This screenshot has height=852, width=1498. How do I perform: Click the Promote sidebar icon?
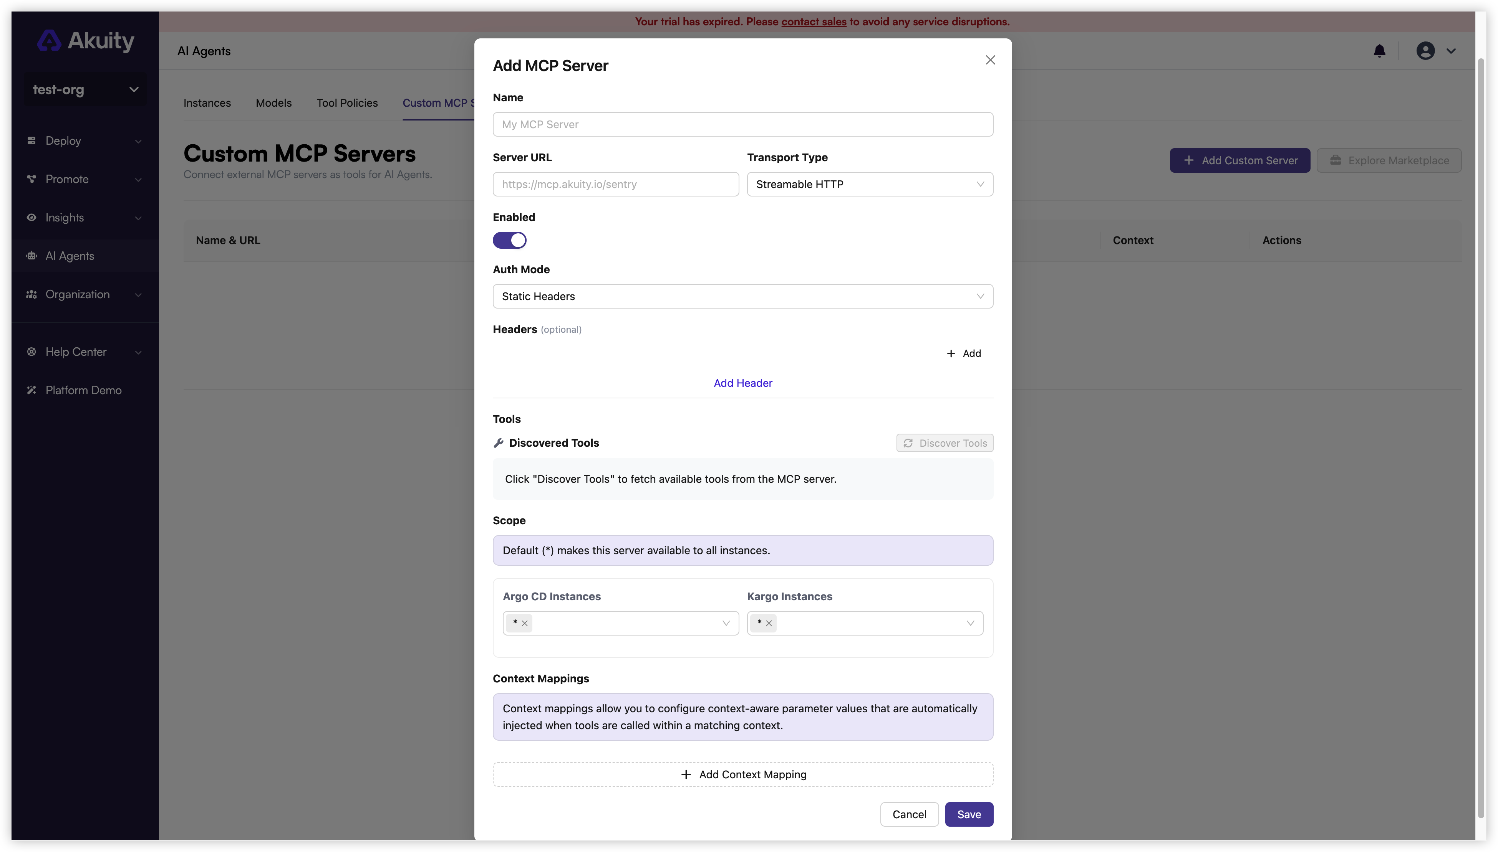tap(31, 179)
